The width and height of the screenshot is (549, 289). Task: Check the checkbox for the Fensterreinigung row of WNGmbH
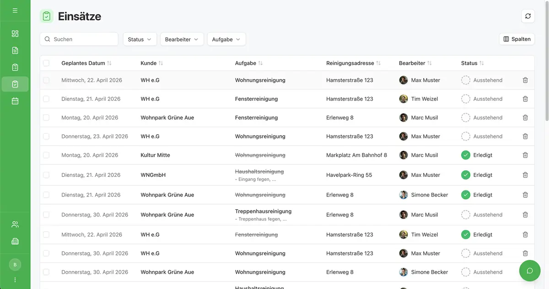pos(46,174)
